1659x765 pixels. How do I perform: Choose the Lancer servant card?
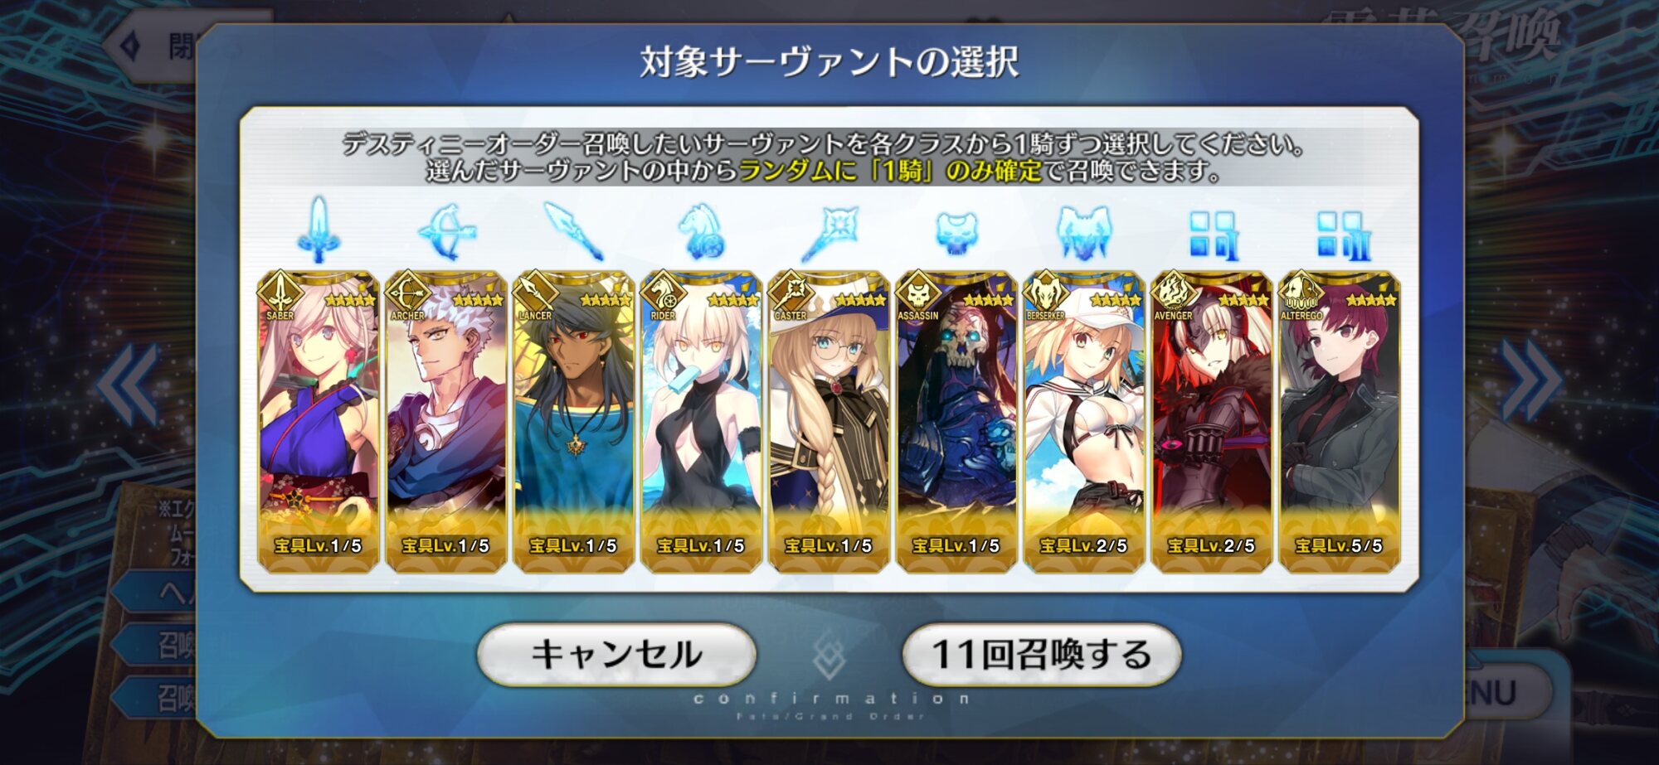573,421
